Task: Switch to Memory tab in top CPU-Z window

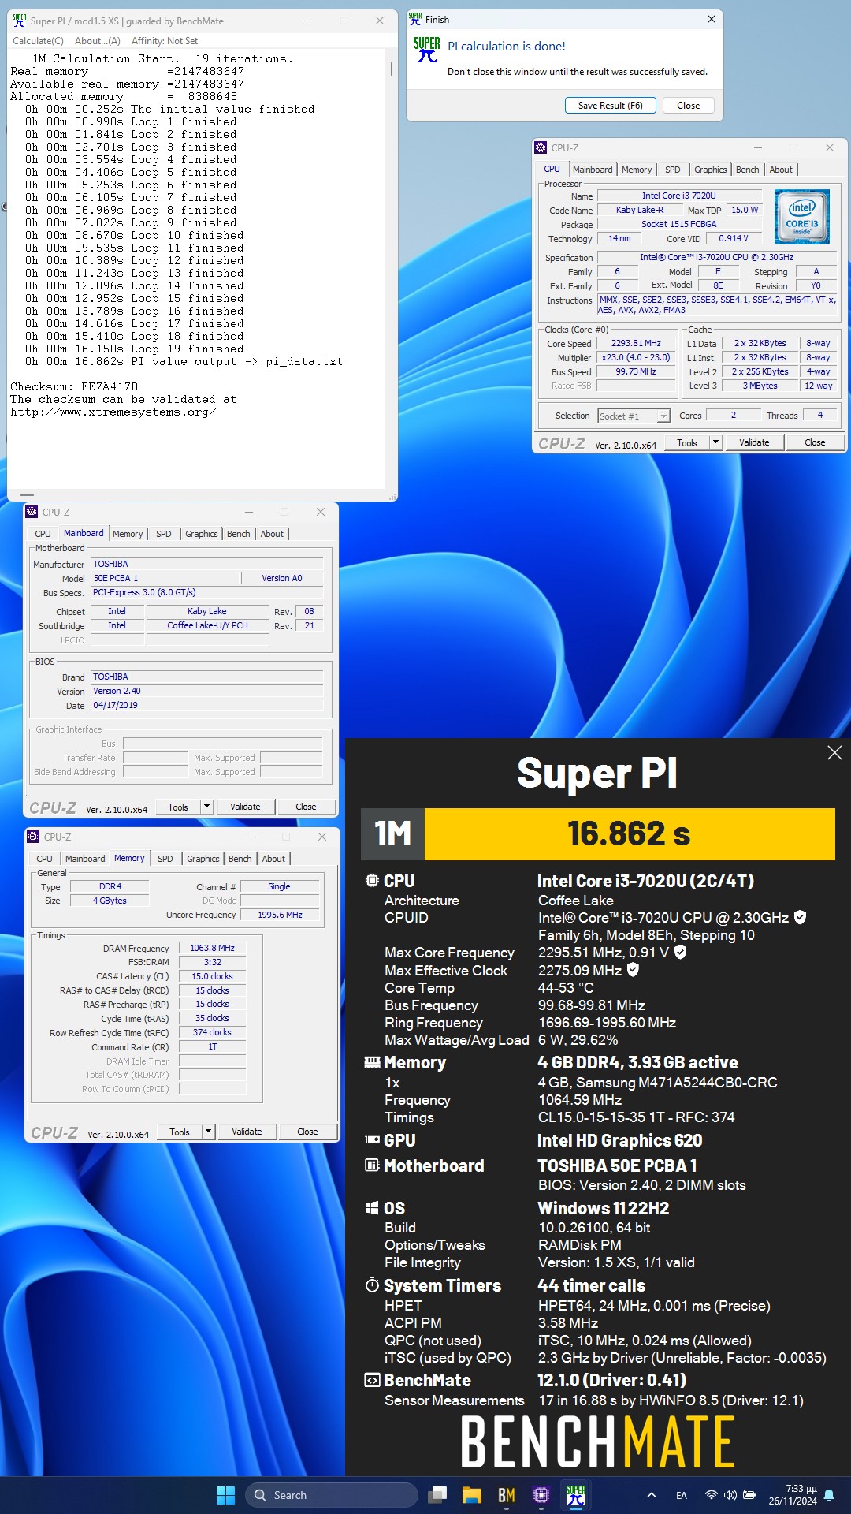Action: [637, 170]
